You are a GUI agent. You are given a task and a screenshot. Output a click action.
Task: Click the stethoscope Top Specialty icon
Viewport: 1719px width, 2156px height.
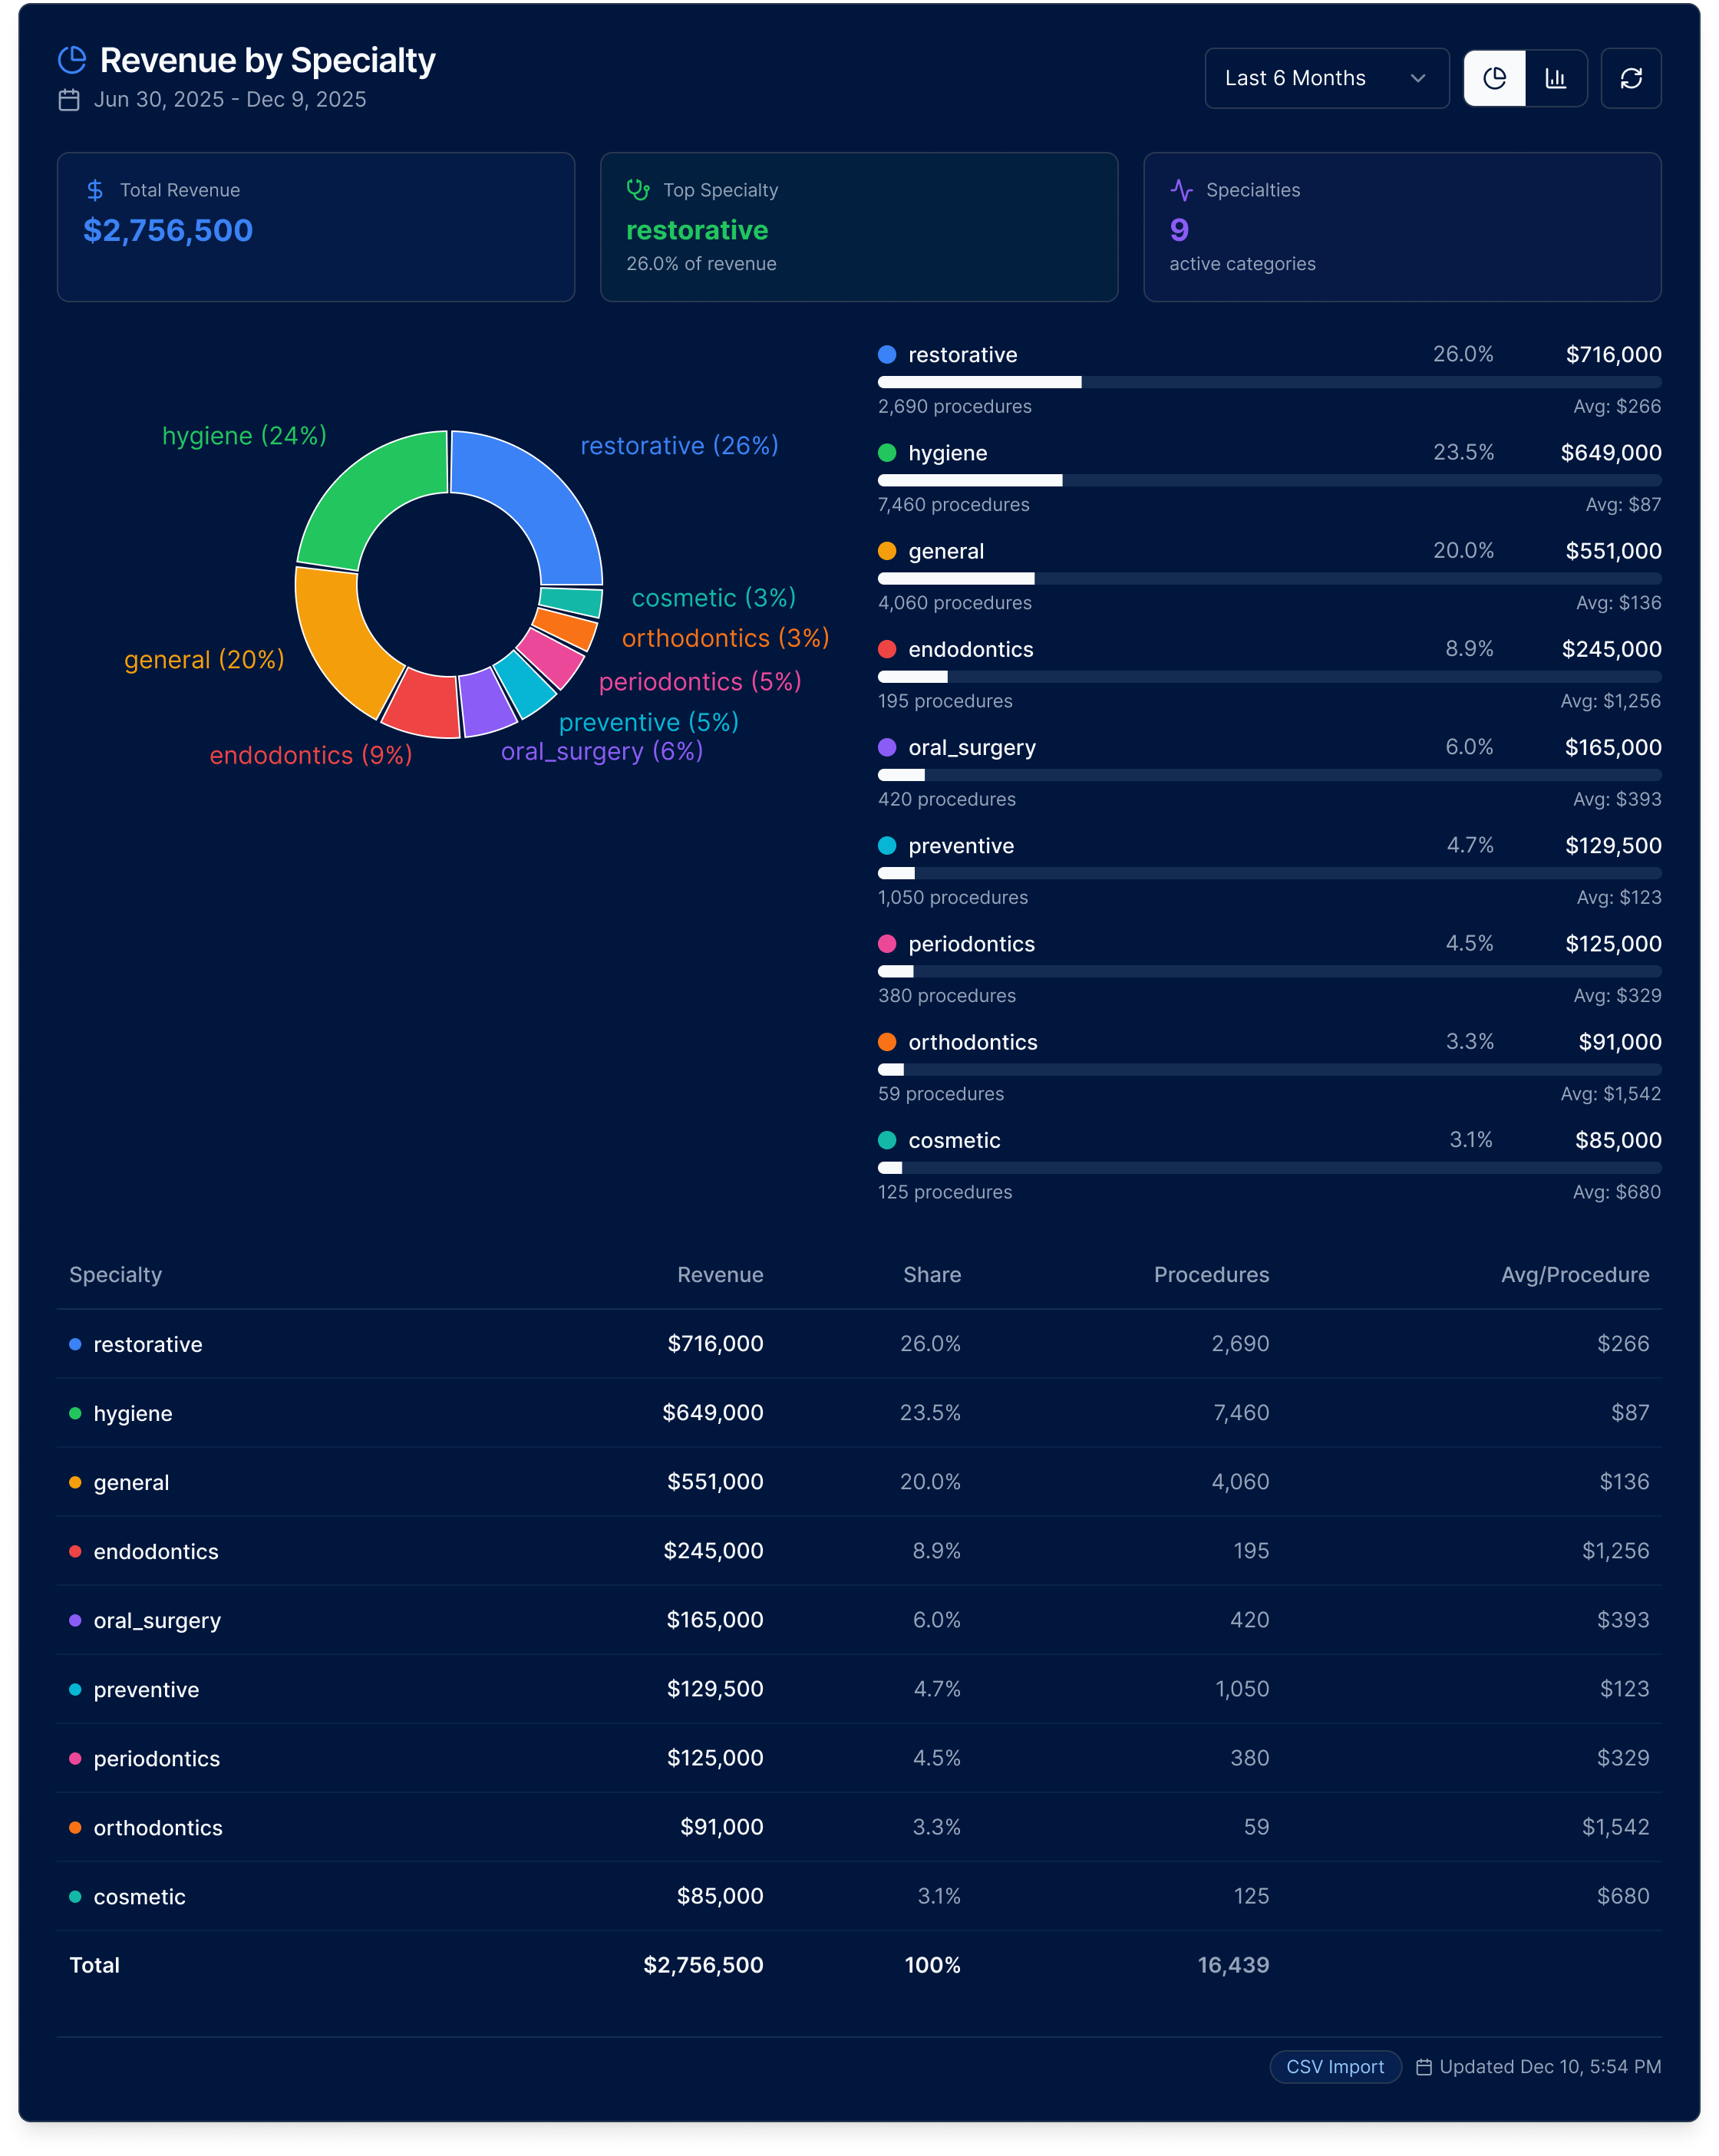pos(638,189)
